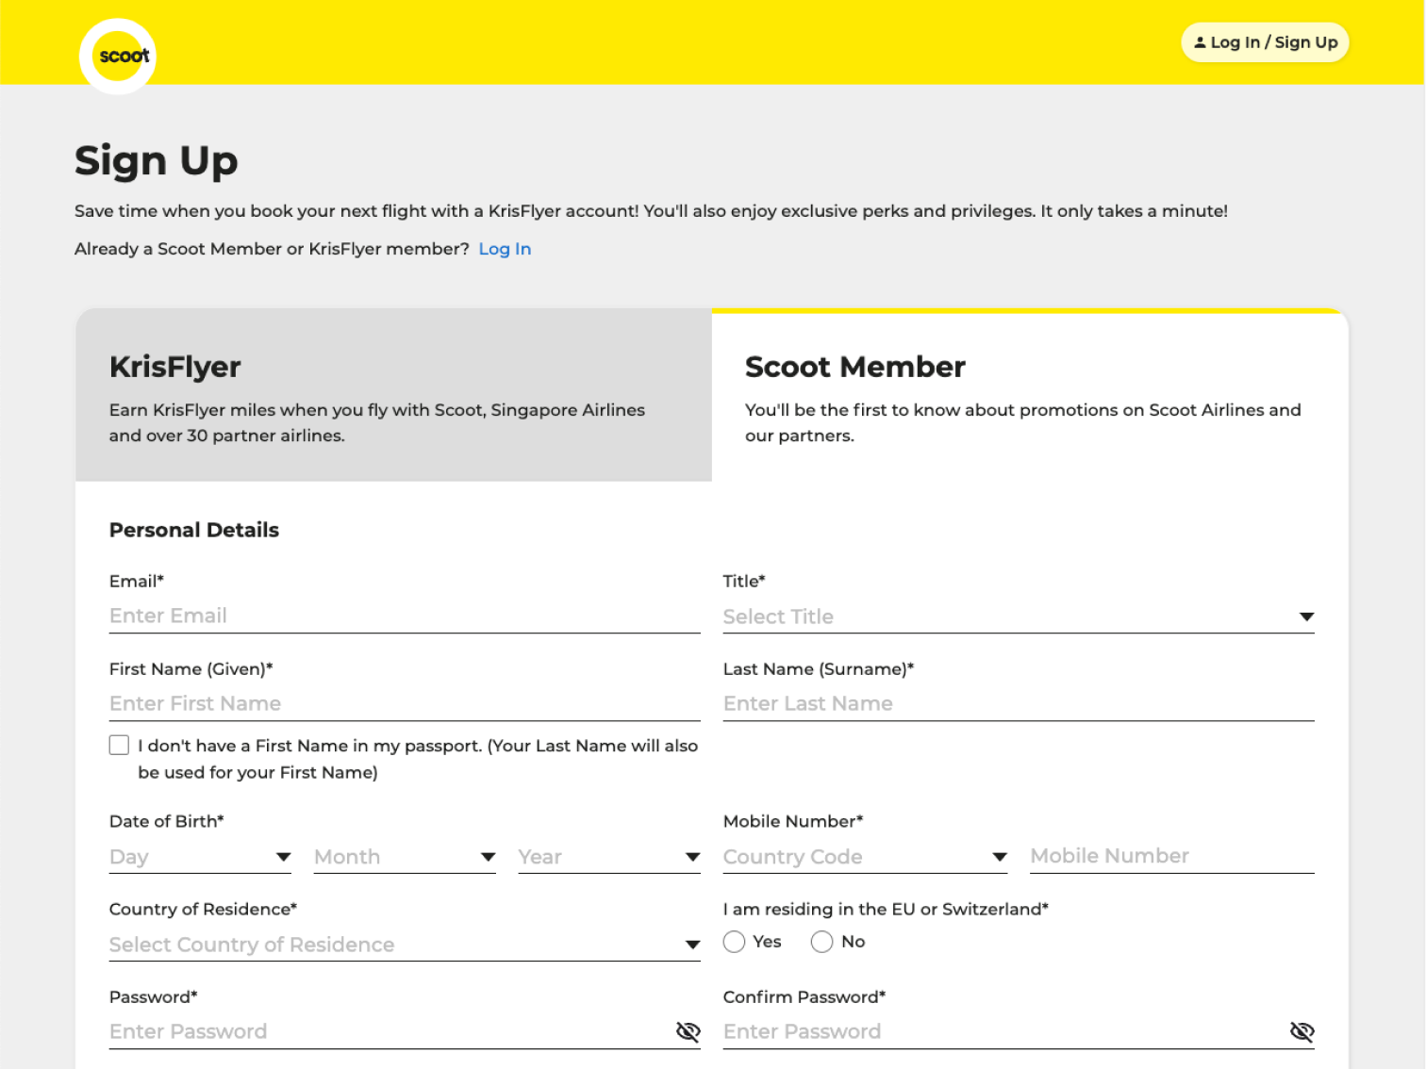
Task: Click the Date of Birth label
Action: point(167,821)
